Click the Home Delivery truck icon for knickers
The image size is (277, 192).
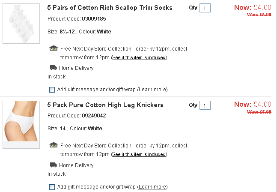click(x=54, y=165)
